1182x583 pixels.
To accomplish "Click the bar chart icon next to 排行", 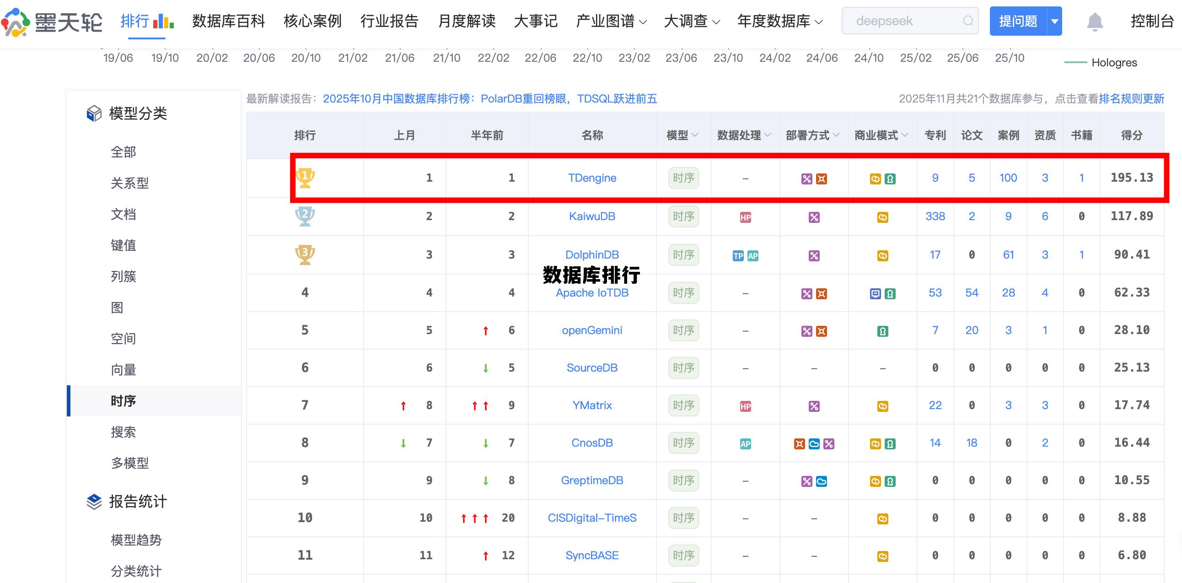I will [x=164, y=21].
